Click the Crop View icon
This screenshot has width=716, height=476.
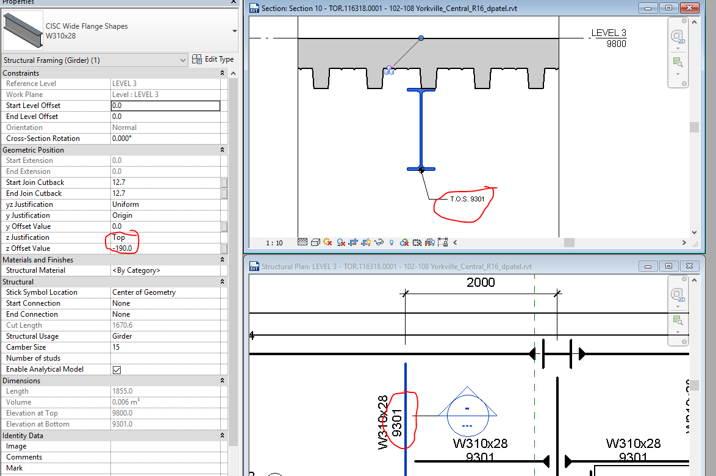click(x=353, y=242)
